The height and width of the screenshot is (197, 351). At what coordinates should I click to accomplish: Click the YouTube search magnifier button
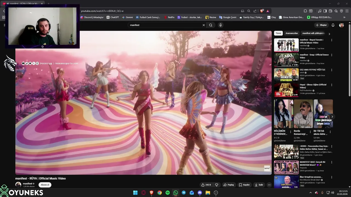[x=211, y=25]
